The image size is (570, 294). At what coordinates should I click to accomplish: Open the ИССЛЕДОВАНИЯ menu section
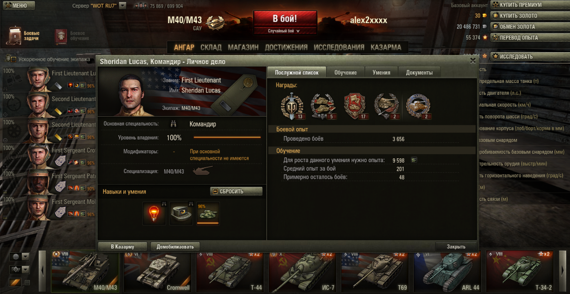point(339,47)
